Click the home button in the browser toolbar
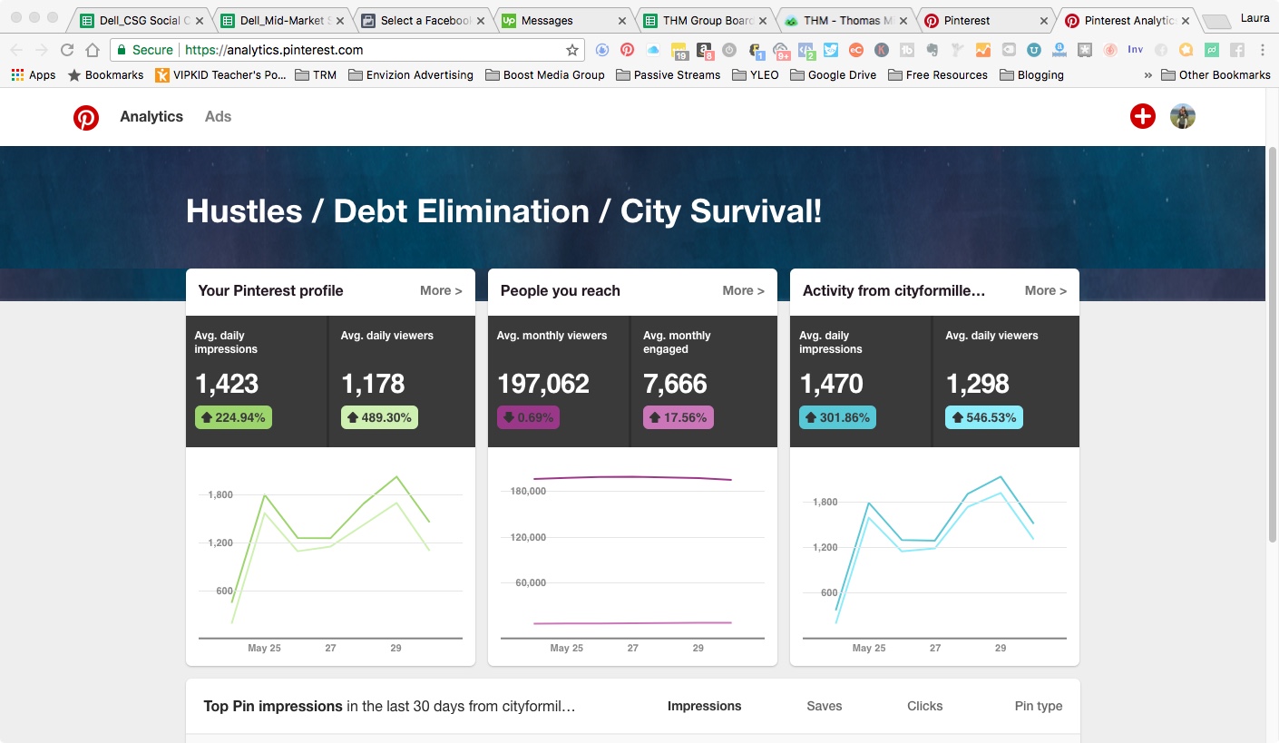The height and width of the screenshot is (743, 1279). pos(93,51)
